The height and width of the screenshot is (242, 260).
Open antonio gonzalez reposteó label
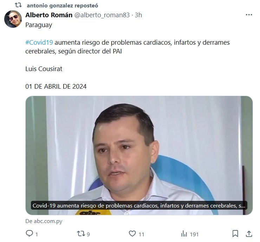tap(62, 6)
